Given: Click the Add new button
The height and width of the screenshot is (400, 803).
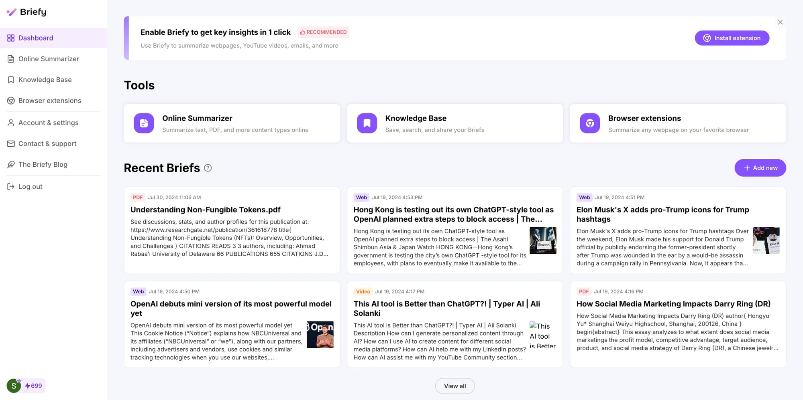Looking at the screenshot, I should 760,168.
